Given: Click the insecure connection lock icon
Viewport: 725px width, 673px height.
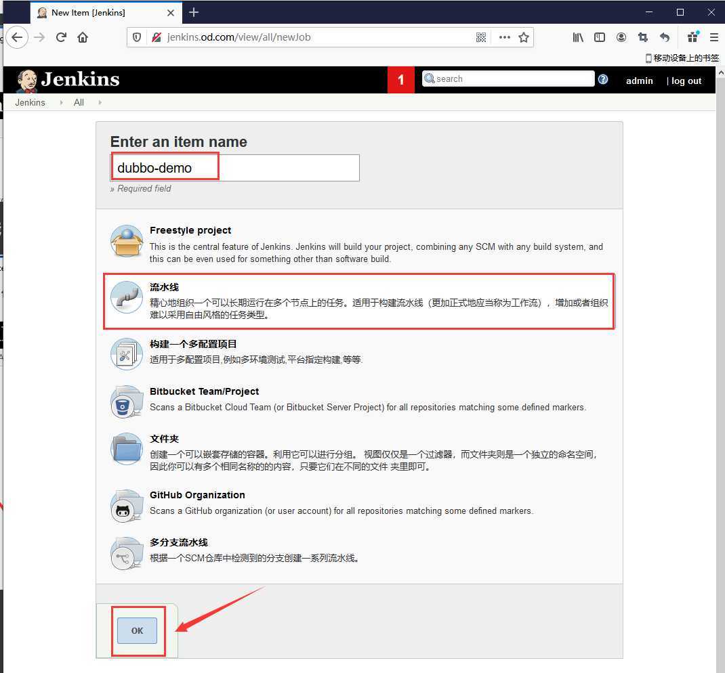Looking at the screenshot, I should pos(157,37).
